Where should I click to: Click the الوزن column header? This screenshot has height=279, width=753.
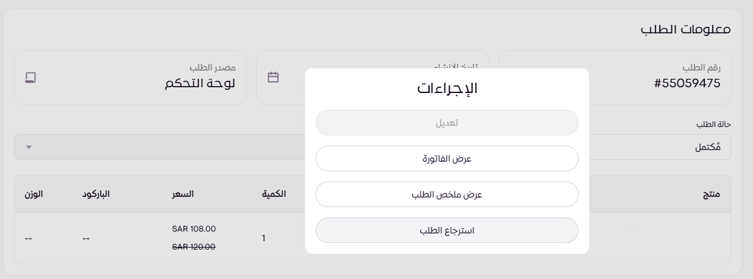[34, 194]
